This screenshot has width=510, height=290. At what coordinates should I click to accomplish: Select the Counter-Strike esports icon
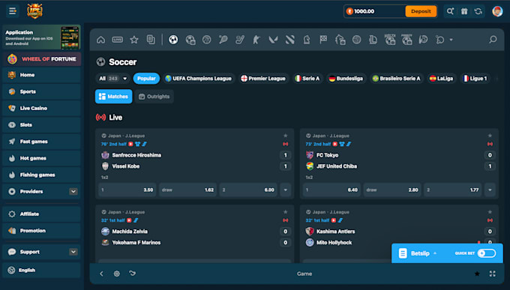click(256, 40)
